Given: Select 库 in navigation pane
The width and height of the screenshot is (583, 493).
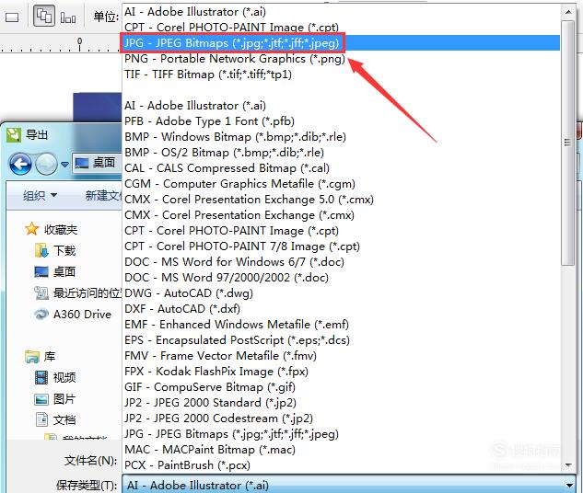Looking at the screenshot, I should click(40, 356).
